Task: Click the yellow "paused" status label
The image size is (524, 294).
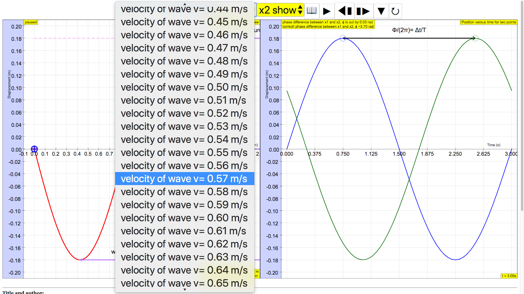Action: pyautogui.click(x=31, y=22)
